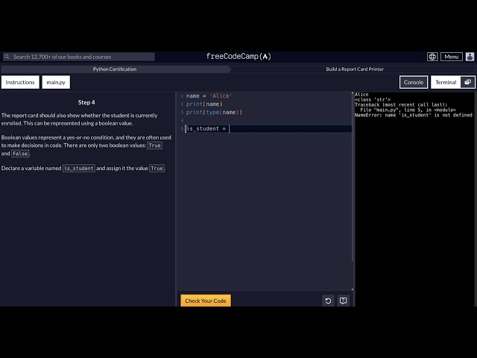Image resolution: width=477 pixels, height=358 pixels.
Task: Switch to the main.py tab
Action: click(56, 82)
